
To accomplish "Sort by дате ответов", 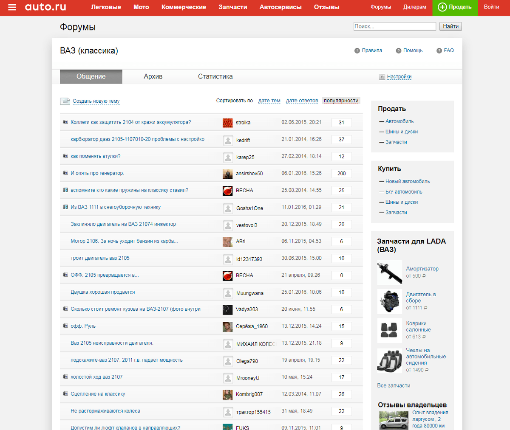I will coord(302,101).
